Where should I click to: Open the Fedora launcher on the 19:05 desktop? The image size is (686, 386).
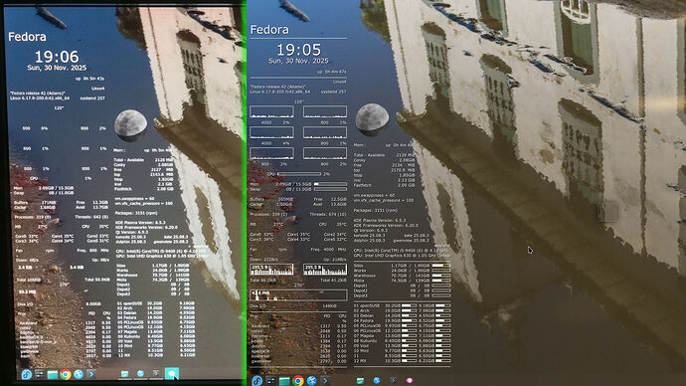[257, 380]
